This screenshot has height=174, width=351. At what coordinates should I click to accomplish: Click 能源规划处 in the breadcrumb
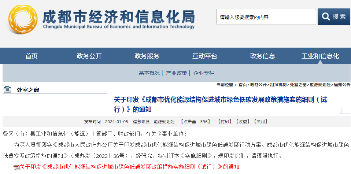tap(320, 85)
